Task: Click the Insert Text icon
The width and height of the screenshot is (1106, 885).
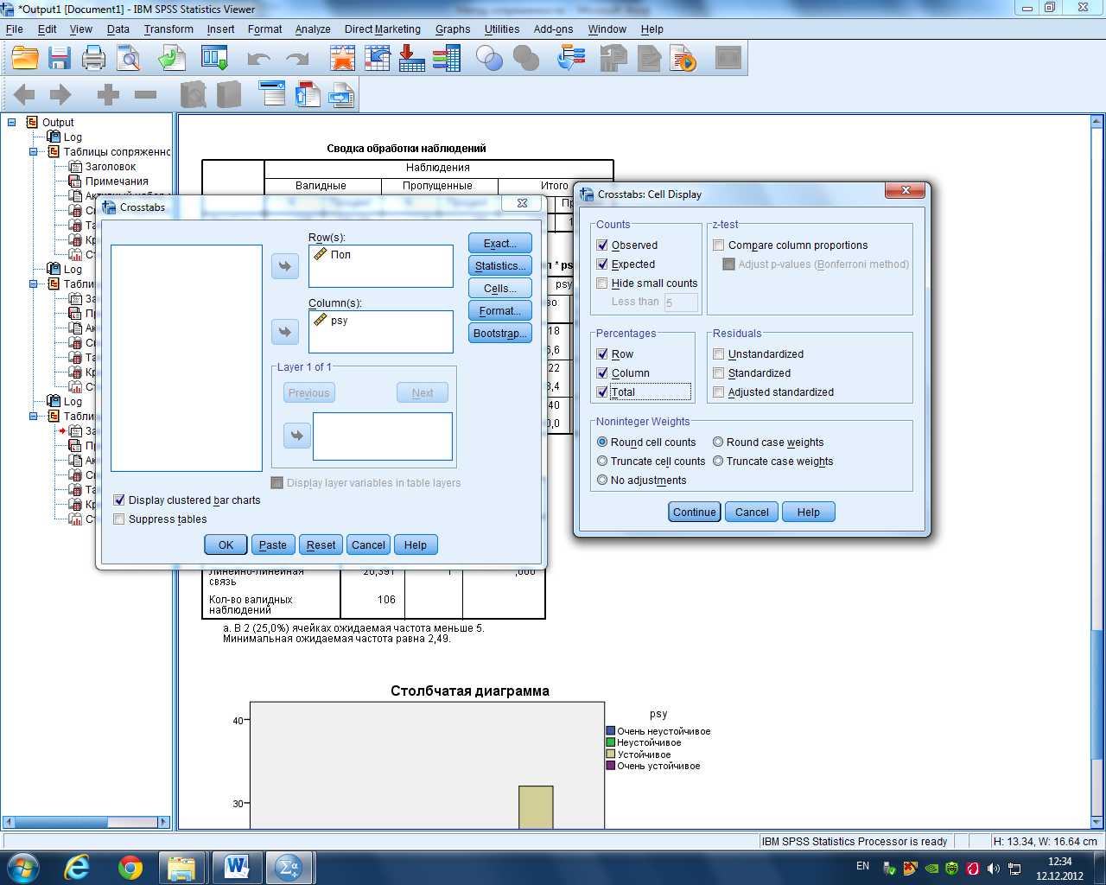Action: point(342,94)
